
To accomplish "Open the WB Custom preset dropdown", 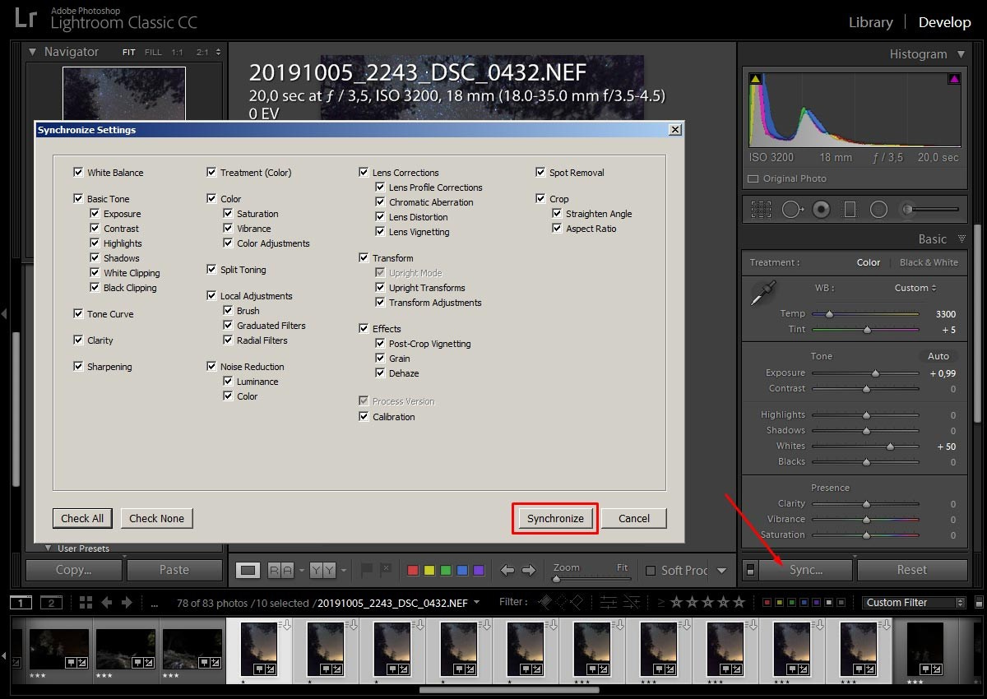I will point(915,288).
